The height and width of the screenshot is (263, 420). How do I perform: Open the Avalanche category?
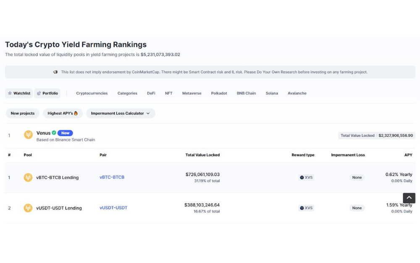[x=297, y=93]
